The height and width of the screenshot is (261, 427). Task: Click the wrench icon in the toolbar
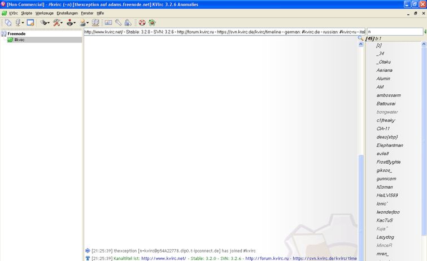[x=119, y=23]
